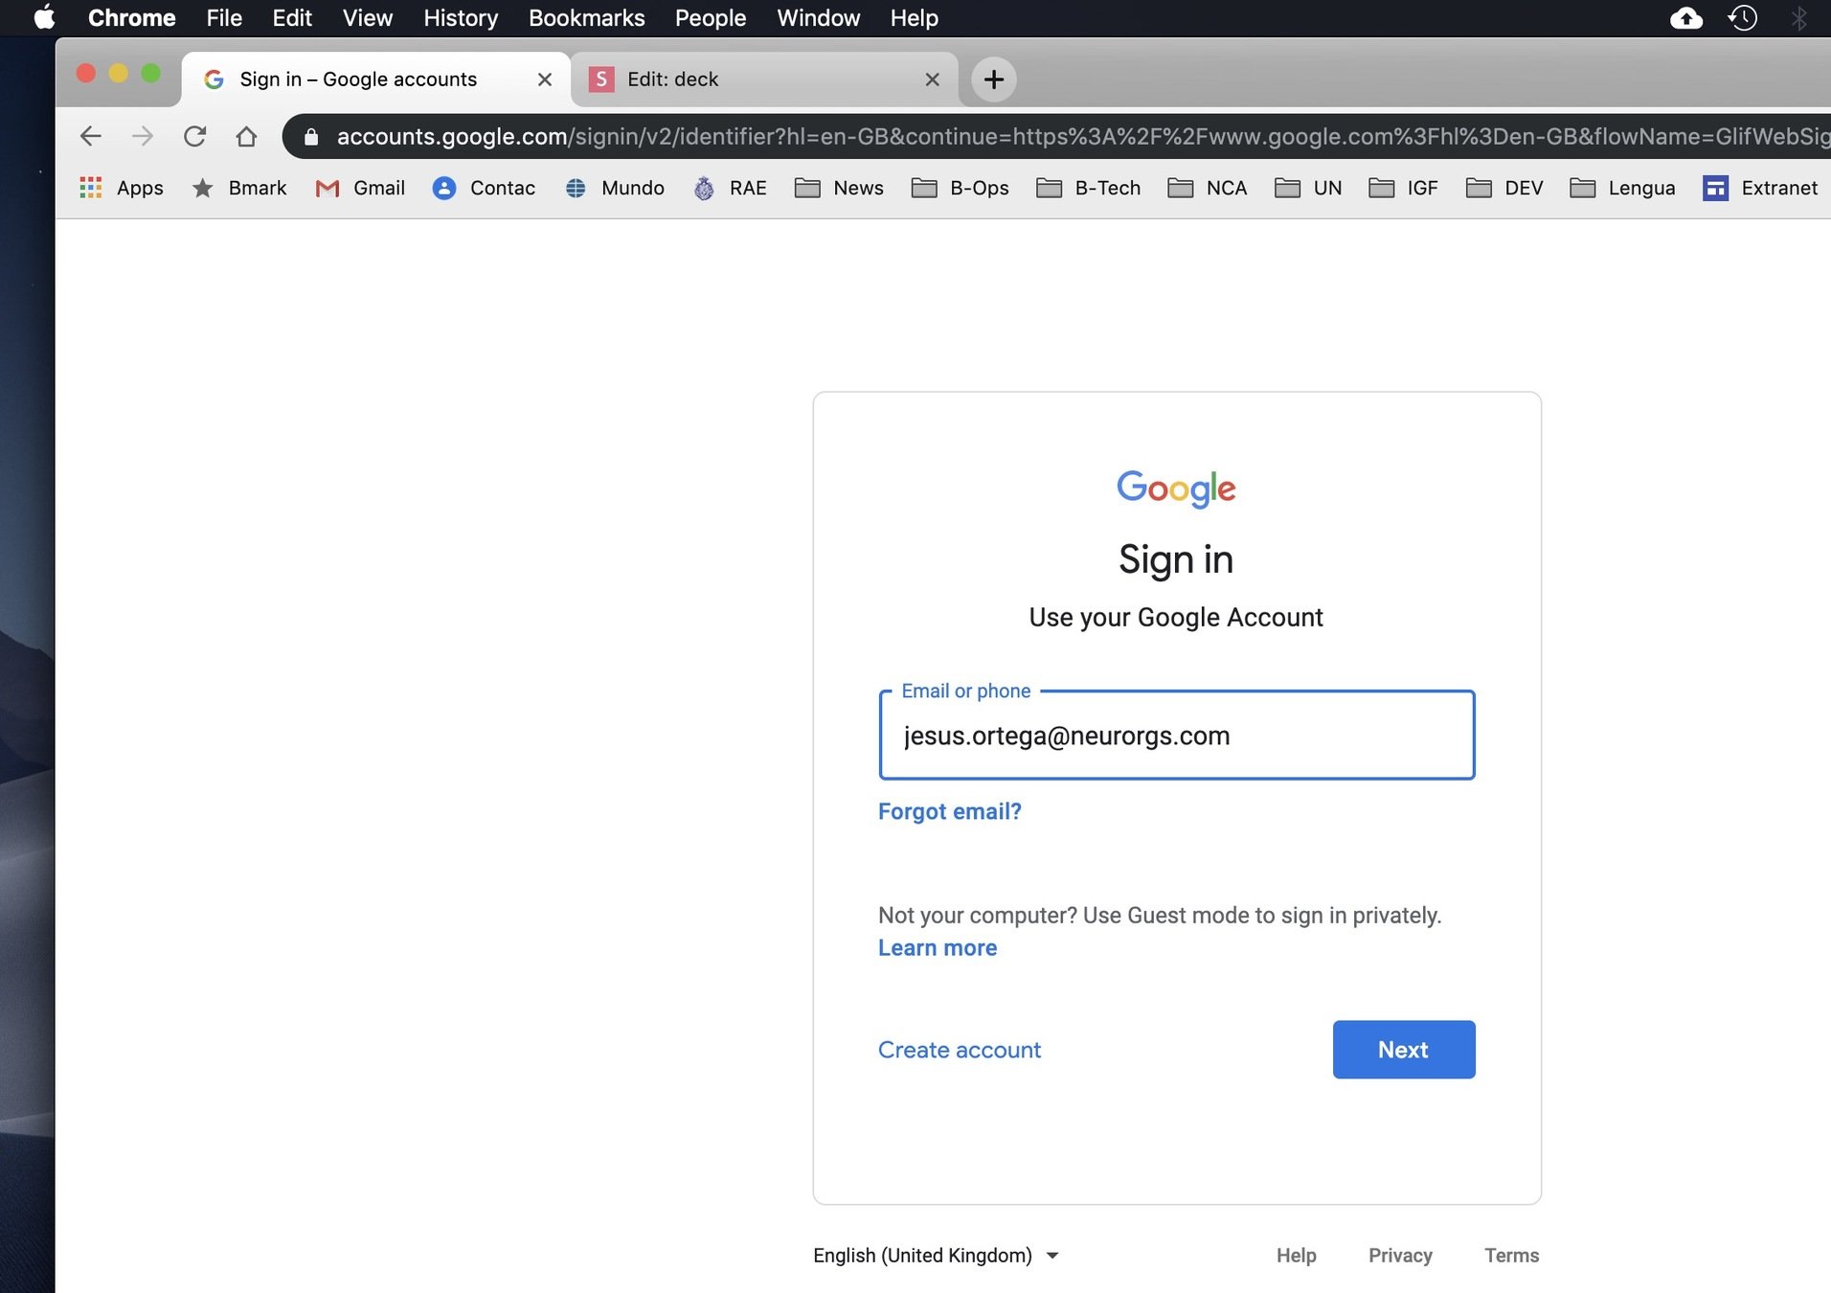
Task: Open the Chrome application menu
Action: (x=131, y=18)
